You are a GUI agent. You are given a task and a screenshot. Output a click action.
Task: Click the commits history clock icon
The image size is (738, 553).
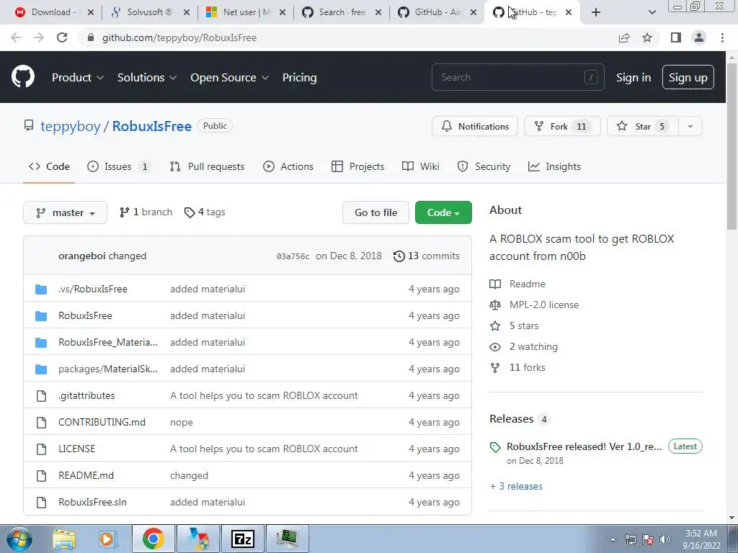tap(399, 256)
